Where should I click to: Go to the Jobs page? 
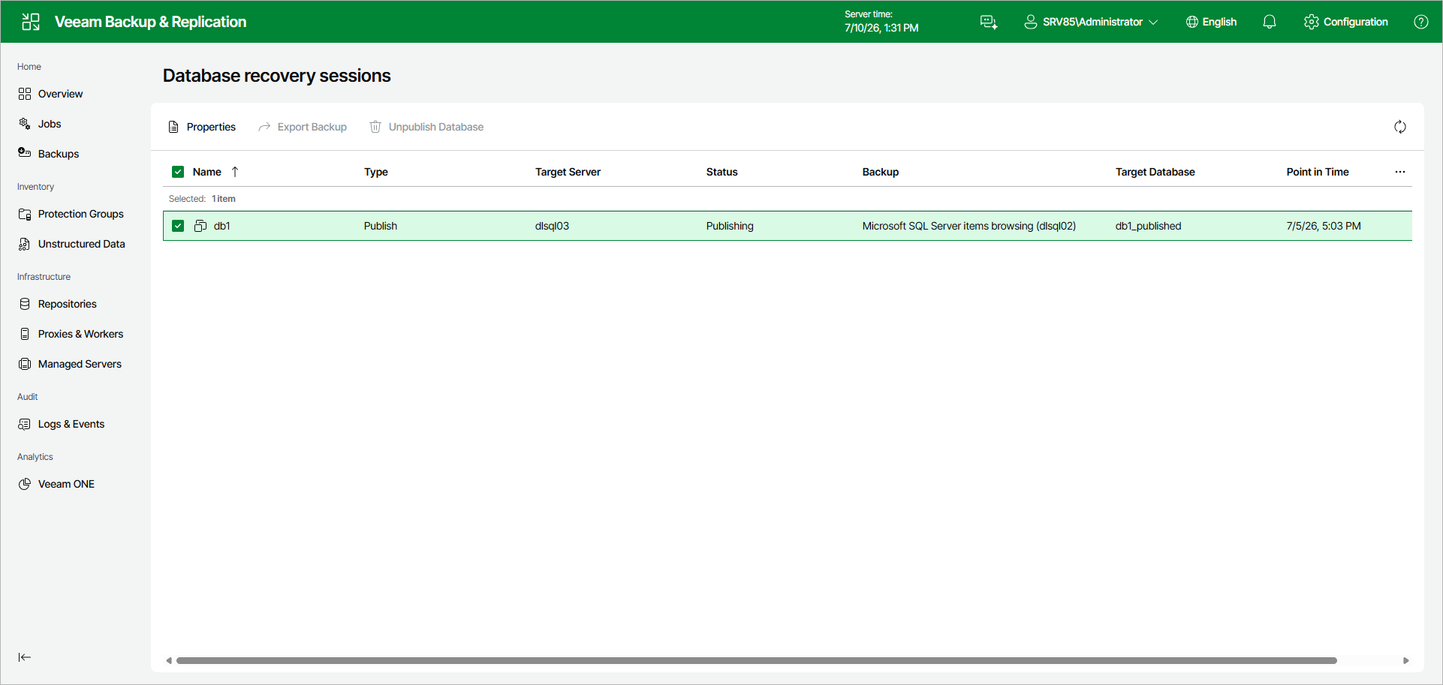tap(50, 124)
